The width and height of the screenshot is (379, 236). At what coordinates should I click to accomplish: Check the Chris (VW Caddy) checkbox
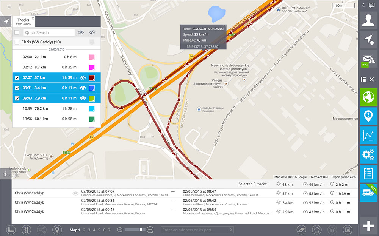[x=17, y=42]
